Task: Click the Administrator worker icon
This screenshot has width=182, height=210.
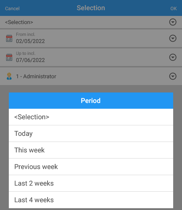Action: coord(9,76)
